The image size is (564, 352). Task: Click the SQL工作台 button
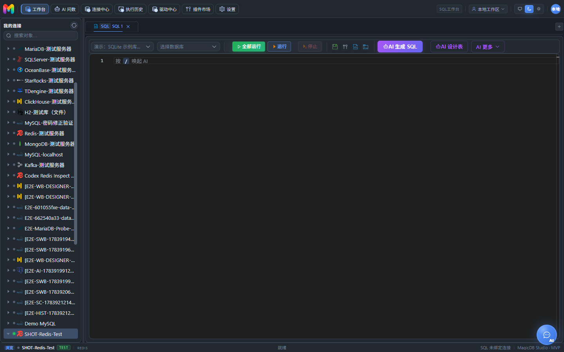449,9
